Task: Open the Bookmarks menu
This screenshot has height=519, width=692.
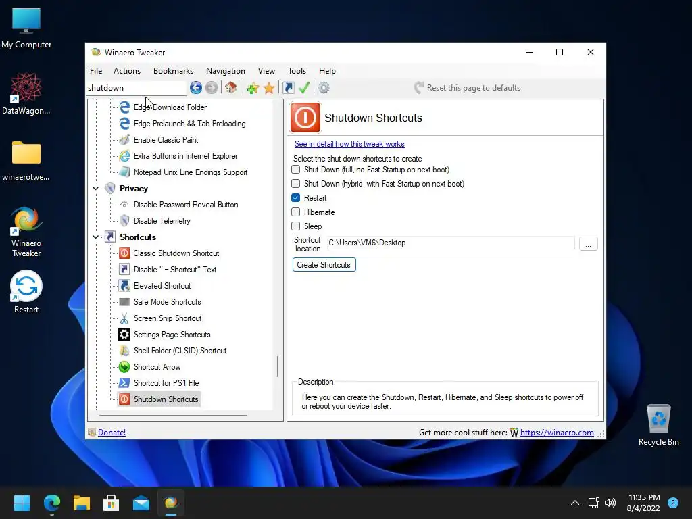Action: pyautogui.click(x=173, y=71)
